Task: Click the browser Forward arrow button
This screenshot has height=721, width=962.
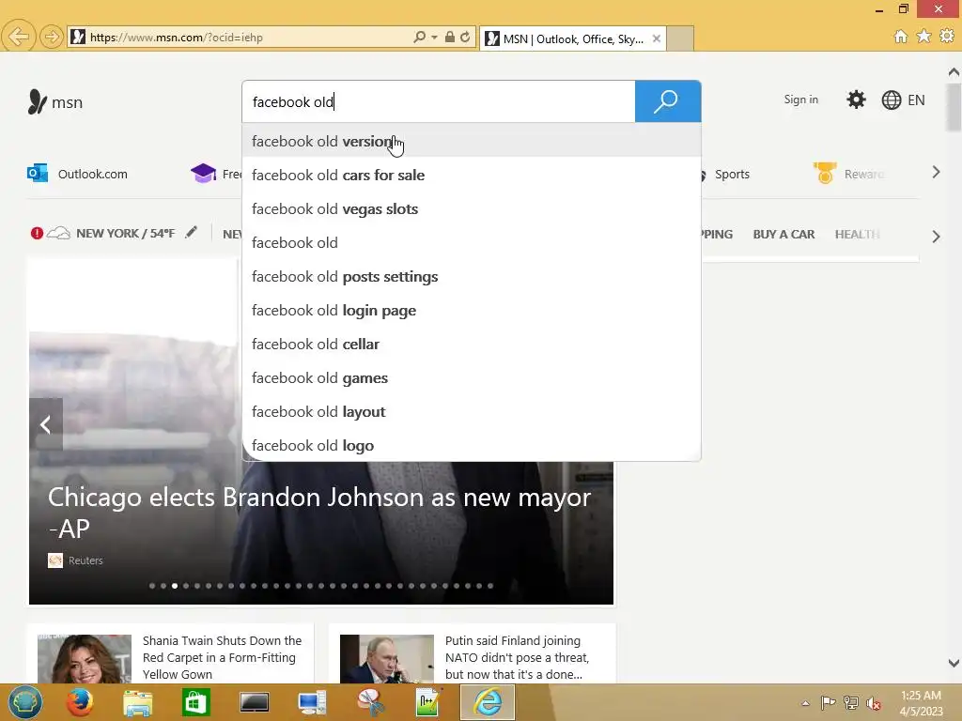Action: point(52,37)
